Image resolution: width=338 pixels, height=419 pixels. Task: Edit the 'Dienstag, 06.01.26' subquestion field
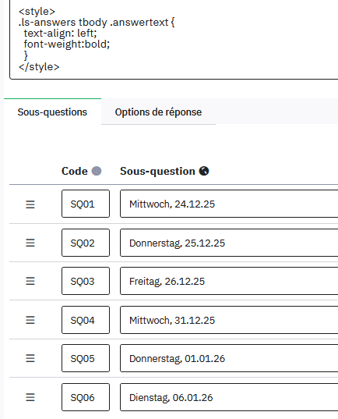[x=229, y=397]
